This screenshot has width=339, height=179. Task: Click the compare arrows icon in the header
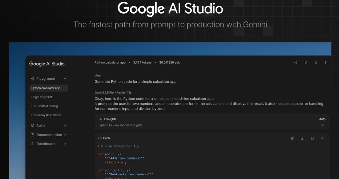tap(306, 63)
